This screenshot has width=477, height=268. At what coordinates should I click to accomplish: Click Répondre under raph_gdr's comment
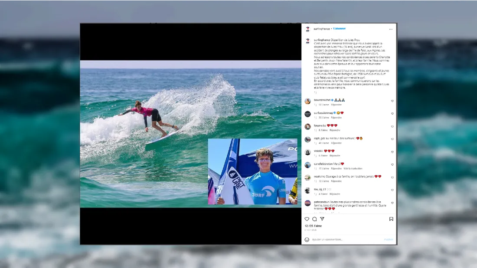pos(337,143)
